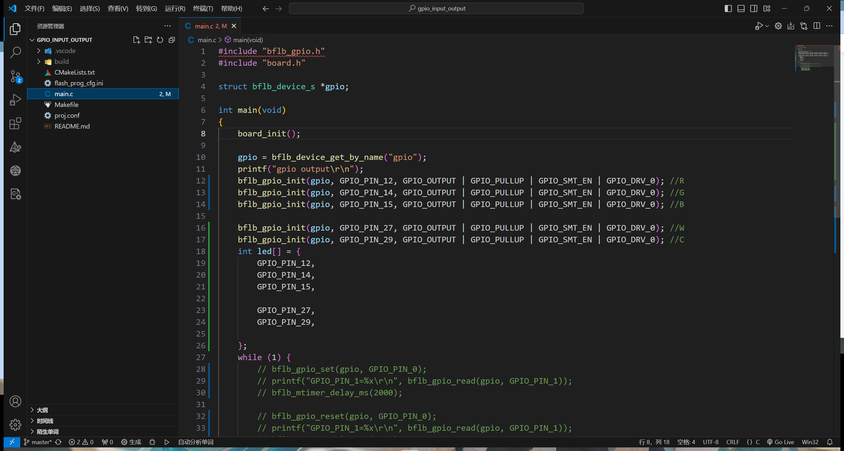Click Go Live in the status bar

click(x=781, y=442)
